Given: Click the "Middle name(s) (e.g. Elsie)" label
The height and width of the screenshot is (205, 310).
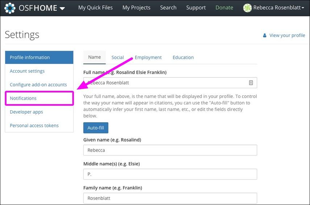Looking at the screenshot, I should click(112, 164).
